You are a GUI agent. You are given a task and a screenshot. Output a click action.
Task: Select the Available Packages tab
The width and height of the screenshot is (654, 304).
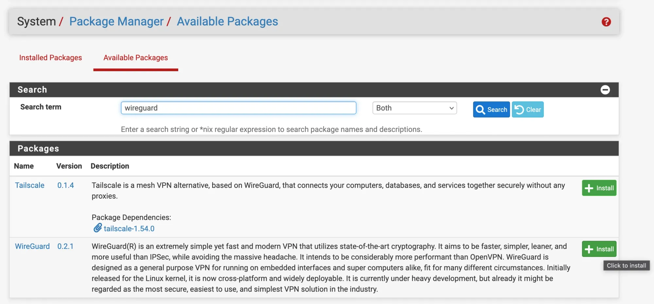pyautogui.click(x=136, y=58)
